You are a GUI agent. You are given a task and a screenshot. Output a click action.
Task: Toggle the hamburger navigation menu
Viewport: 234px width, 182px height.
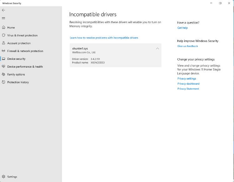pyautogui.click(x=3, y=18)
